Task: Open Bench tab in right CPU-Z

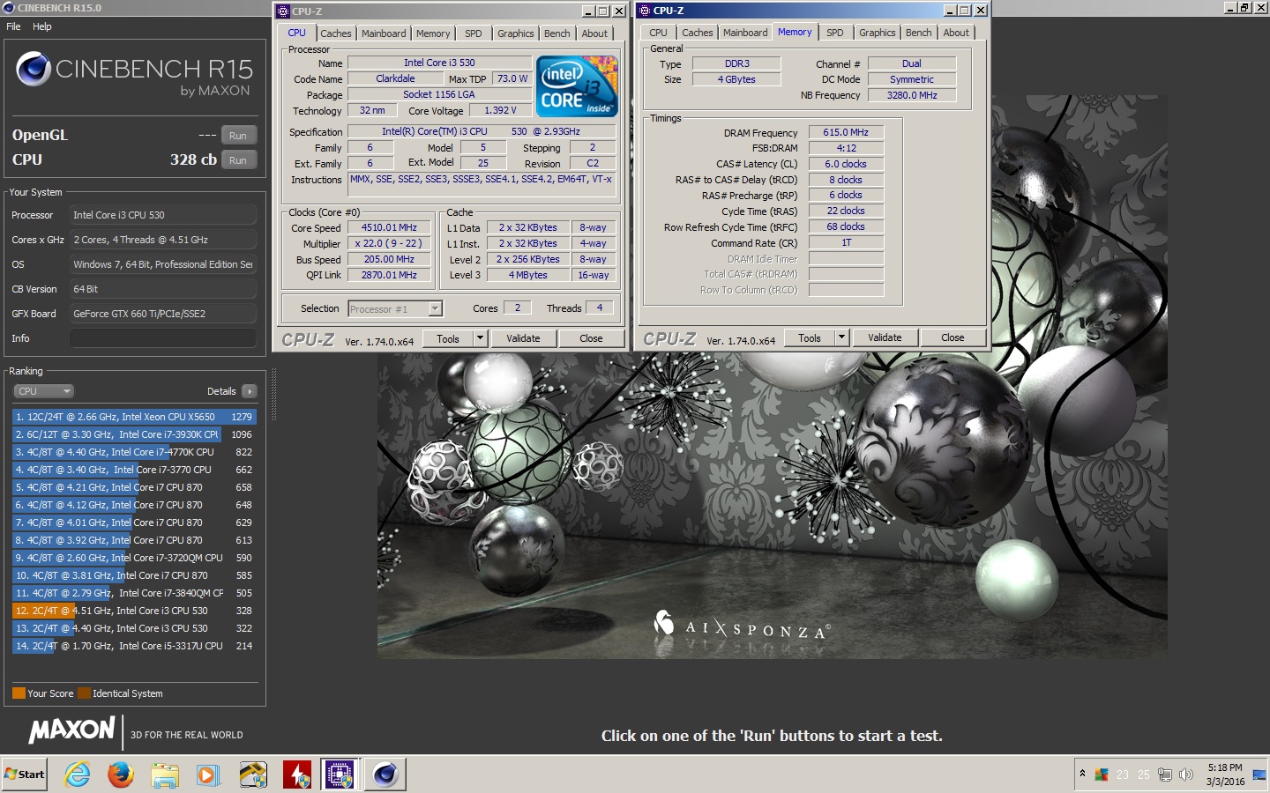Action: (x=918, y=33)
